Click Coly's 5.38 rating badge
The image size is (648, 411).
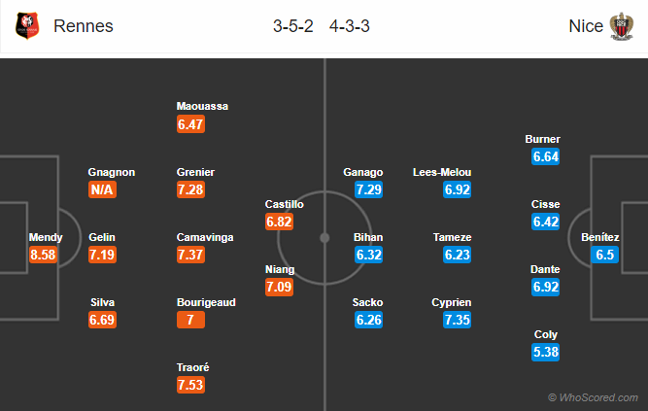[x=546, y=352]
